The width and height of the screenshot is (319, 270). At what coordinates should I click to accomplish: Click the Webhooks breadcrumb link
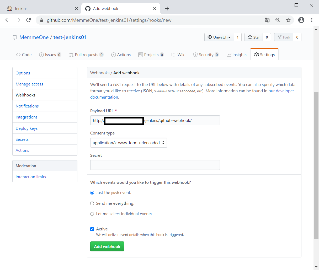click(100, 73)
